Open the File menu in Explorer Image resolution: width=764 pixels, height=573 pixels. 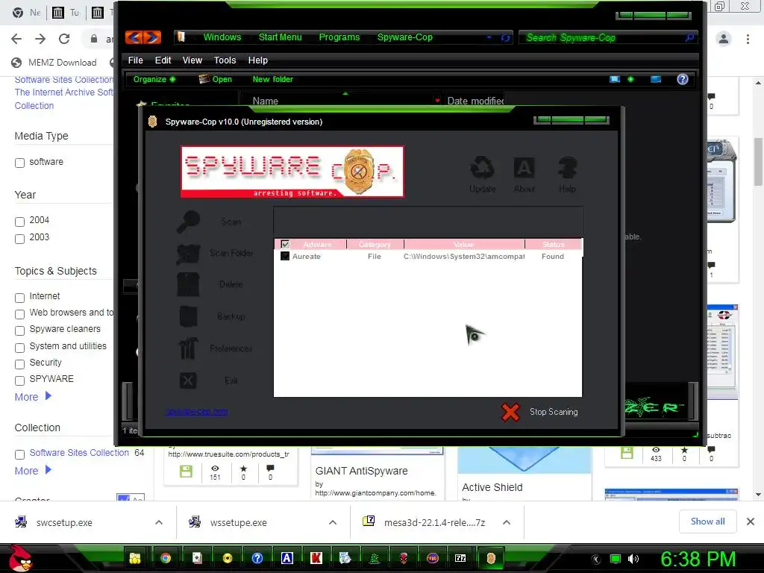(x=136, y=60)
